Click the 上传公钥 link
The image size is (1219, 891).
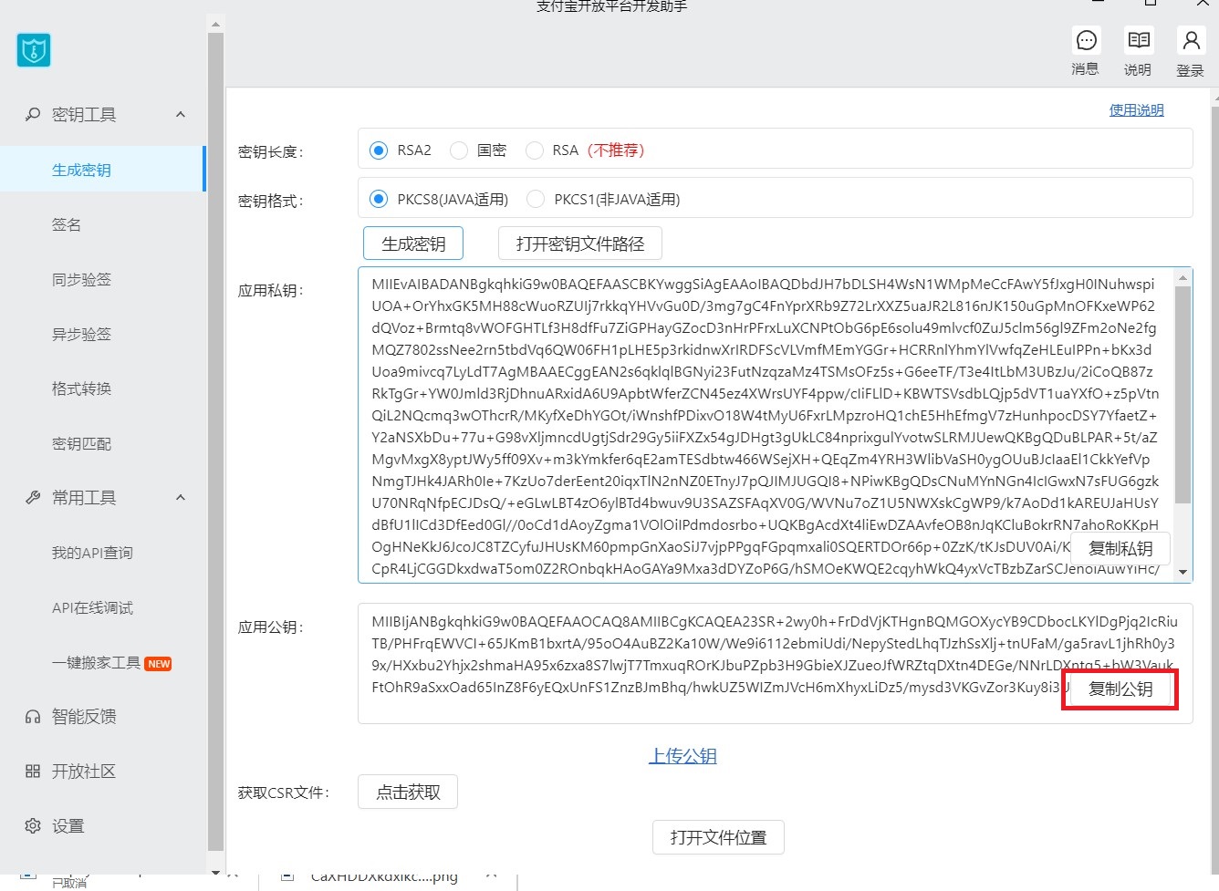[682, 756]
